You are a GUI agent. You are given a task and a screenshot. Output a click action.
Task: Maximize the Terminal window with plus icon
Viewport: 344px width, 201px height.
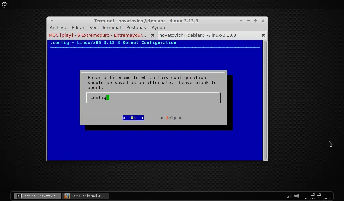(x=256, y=21)
